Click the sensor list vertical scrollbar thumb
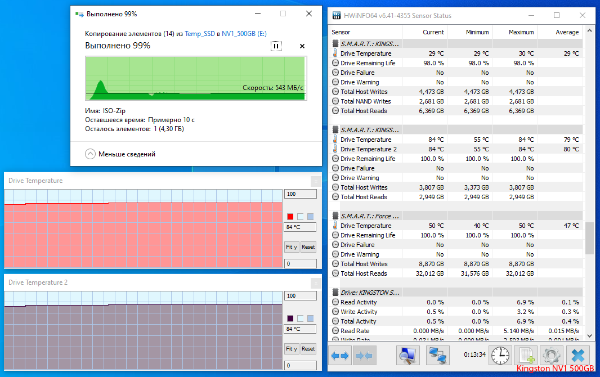Image resolution: width=600 pixels, height=377 pixels. pyautogui.click(x=589, y=238)
